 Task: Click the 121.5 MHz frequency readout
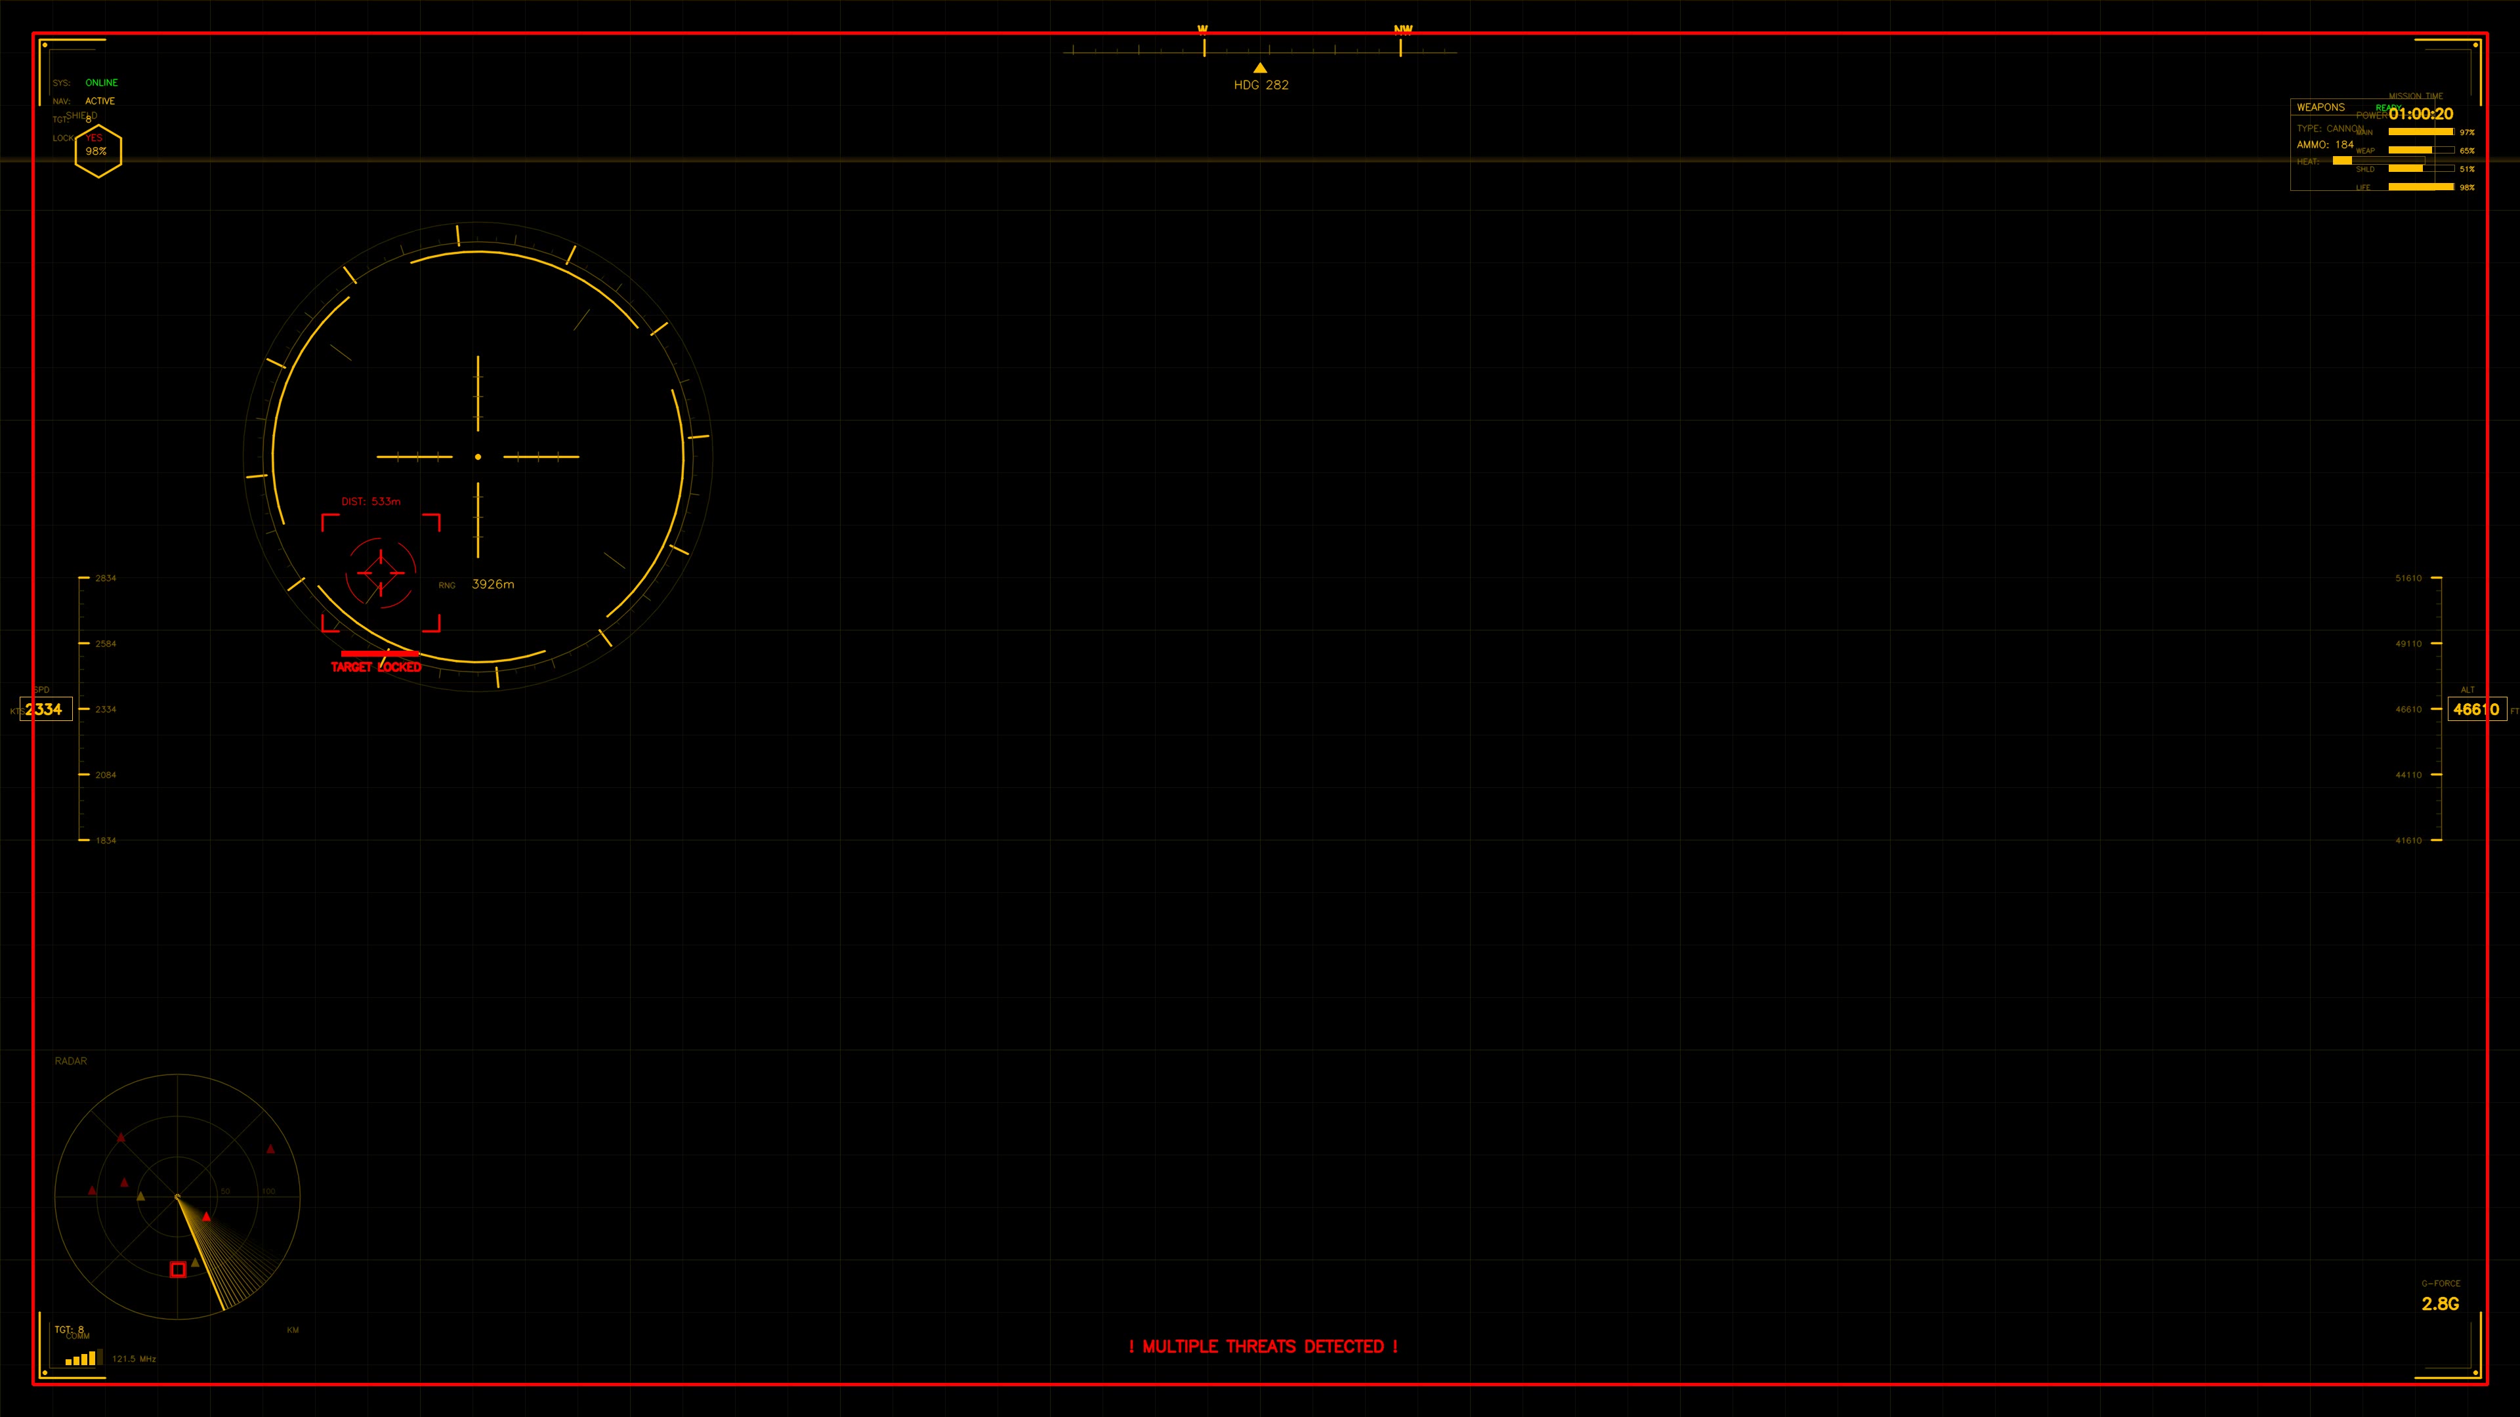click(134, 1359)
